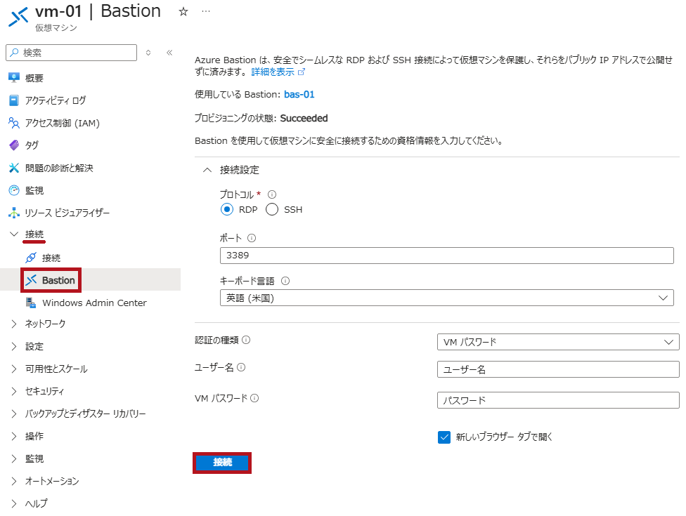This screenshot has height=516, width=686.
Task: Click info icon next to キーボード言語
Action: [285, 281]
